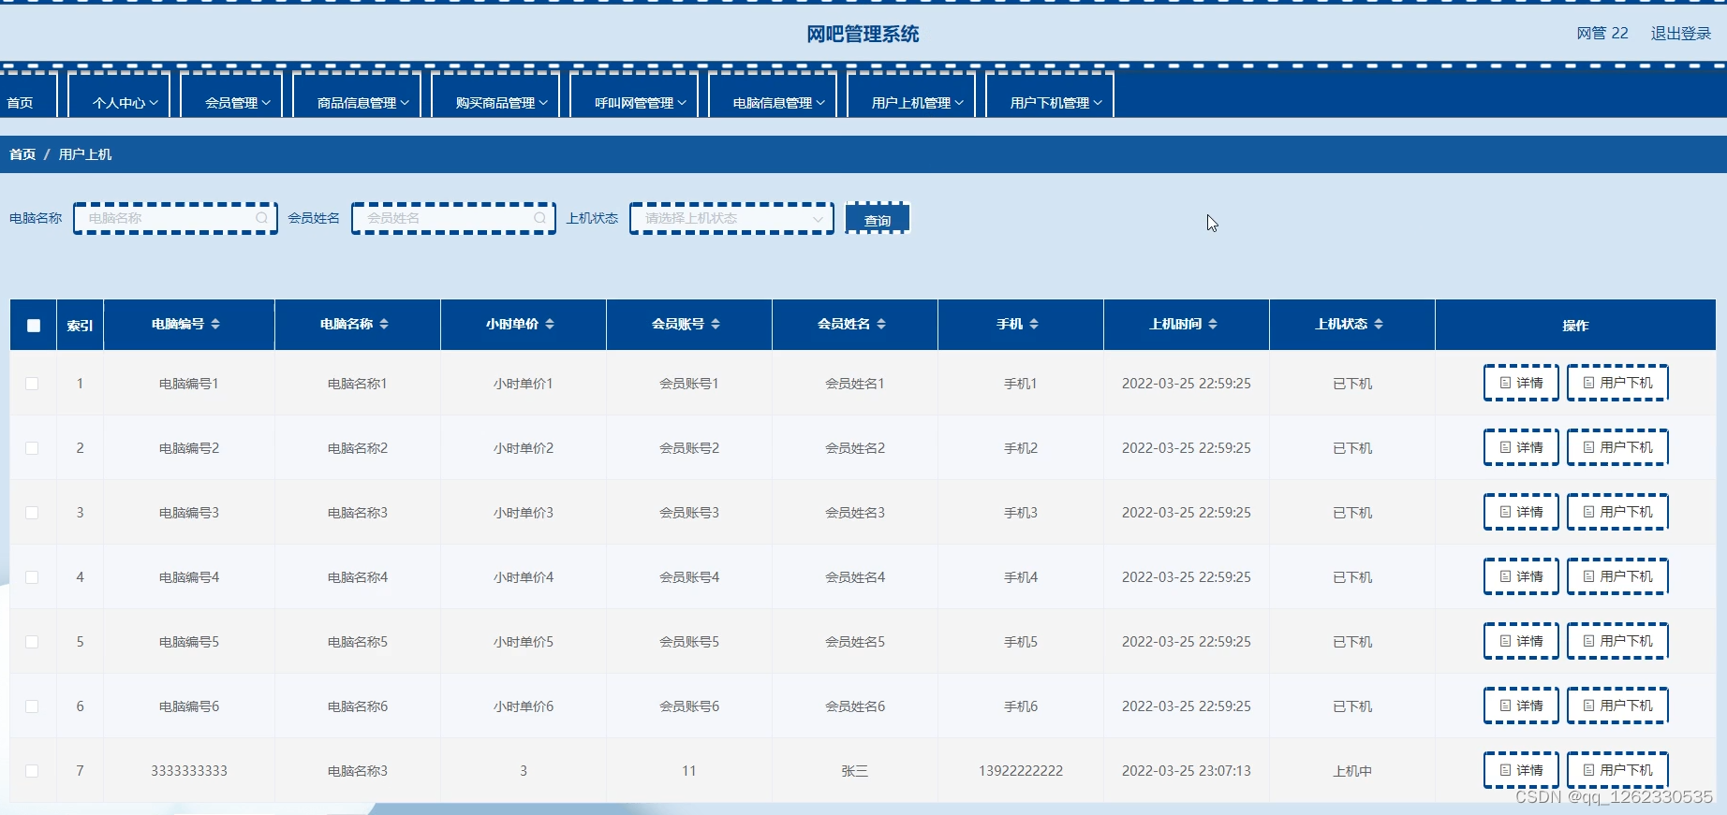The width and height of the screenshot is (1727, 815).
Task: Click 用户下机 for row 3333333333
Action: (x=1617, y=770)
